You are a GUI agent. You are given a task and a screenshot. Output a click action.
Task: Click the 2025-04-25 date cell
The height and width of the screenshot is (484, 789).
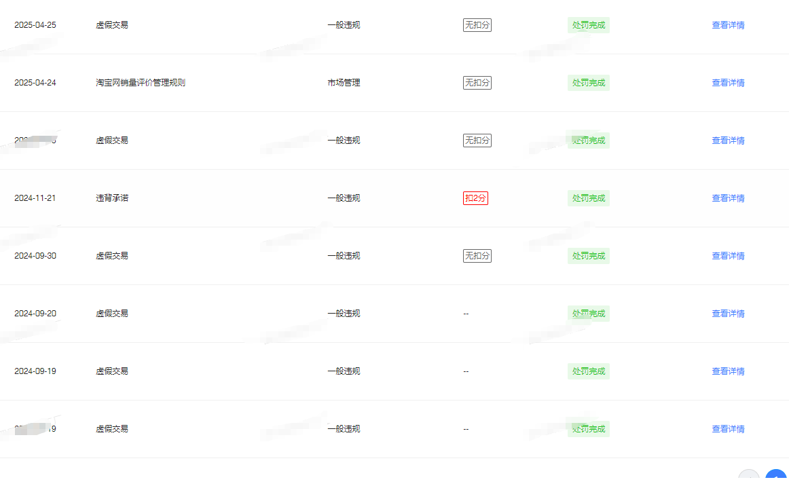(x=35, y=25)
